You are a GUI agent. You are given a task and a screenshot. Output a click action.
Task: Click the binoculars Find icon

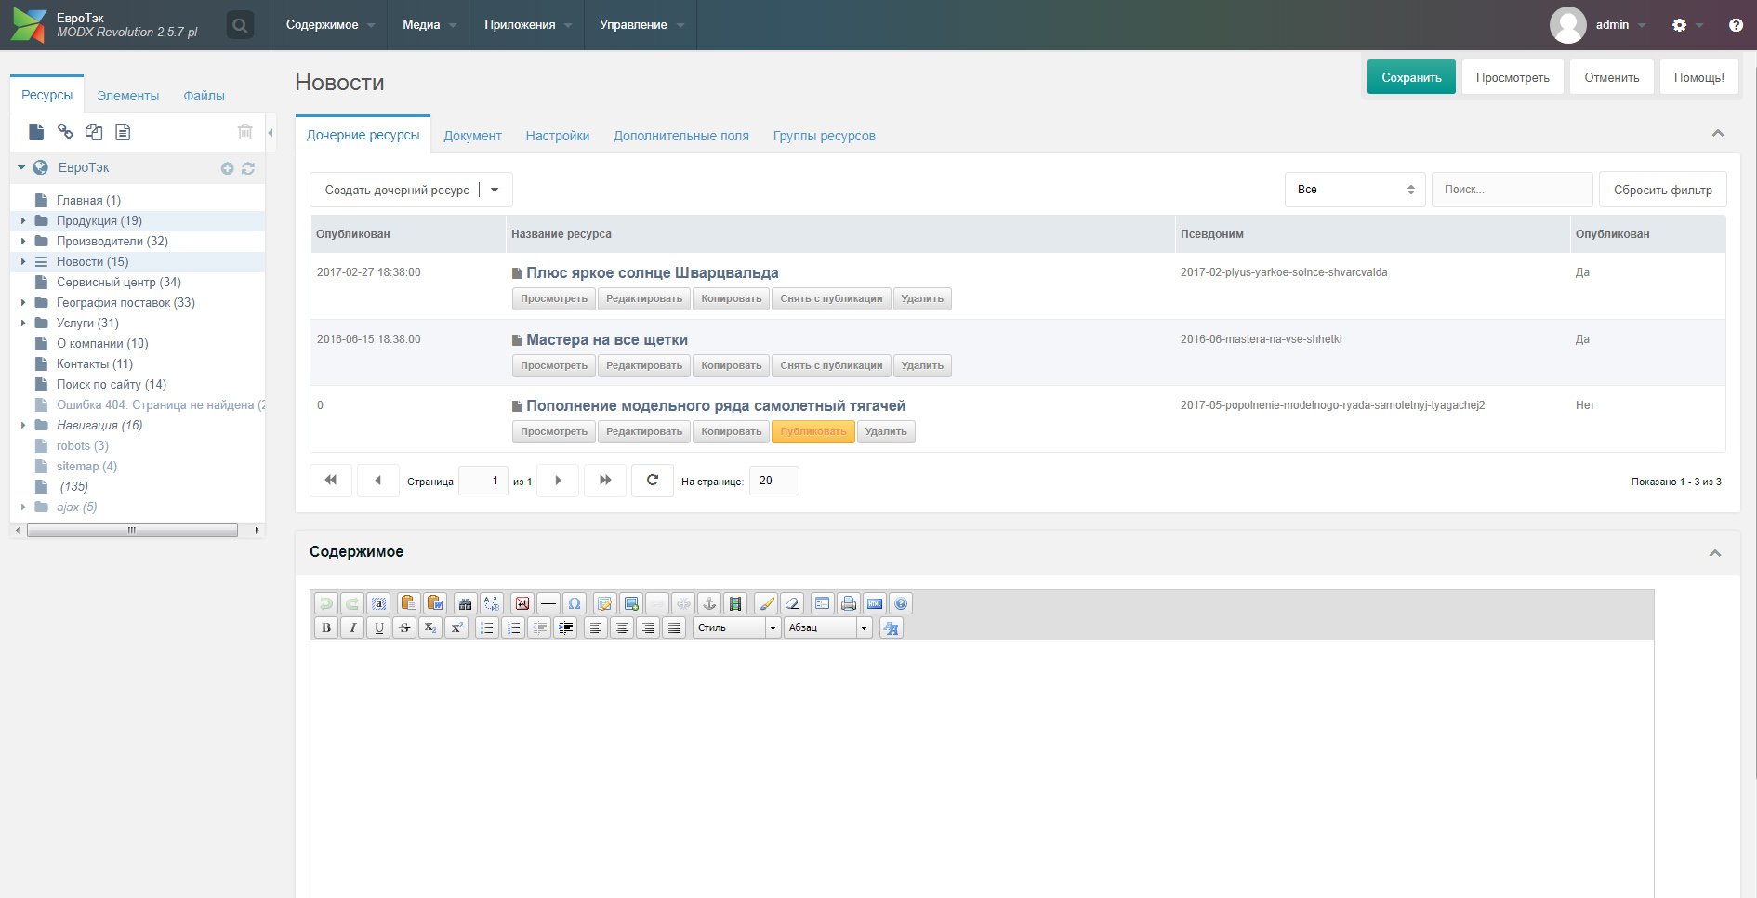pyautogui.click(x=465, y=603)
